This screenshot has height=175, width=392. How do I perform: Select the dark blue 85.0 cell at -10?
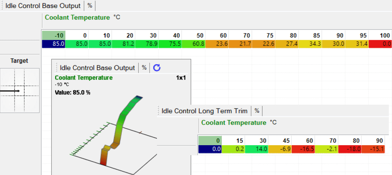tap(54, 44)
